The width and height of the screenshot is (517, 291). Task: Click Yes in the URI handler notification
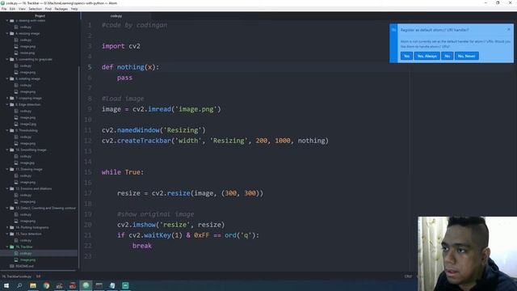pos(406,56)
